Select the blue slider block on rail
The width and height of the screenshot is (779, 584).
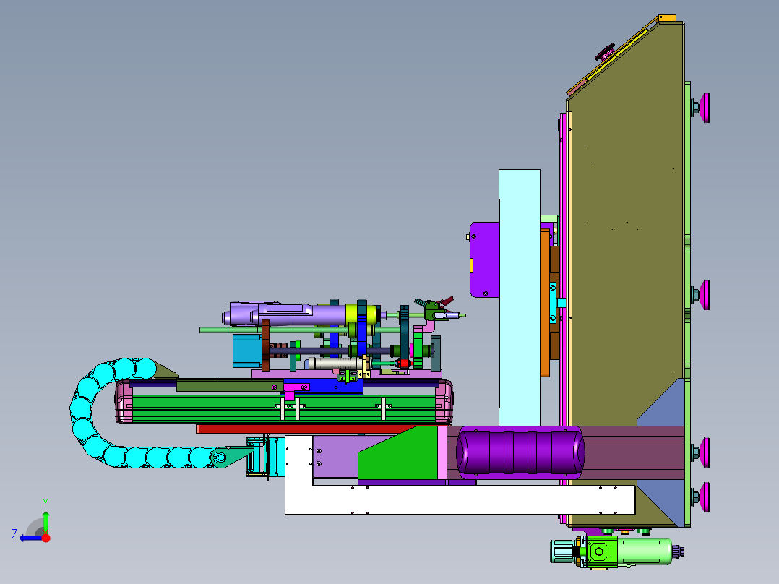tap(323, 386)
